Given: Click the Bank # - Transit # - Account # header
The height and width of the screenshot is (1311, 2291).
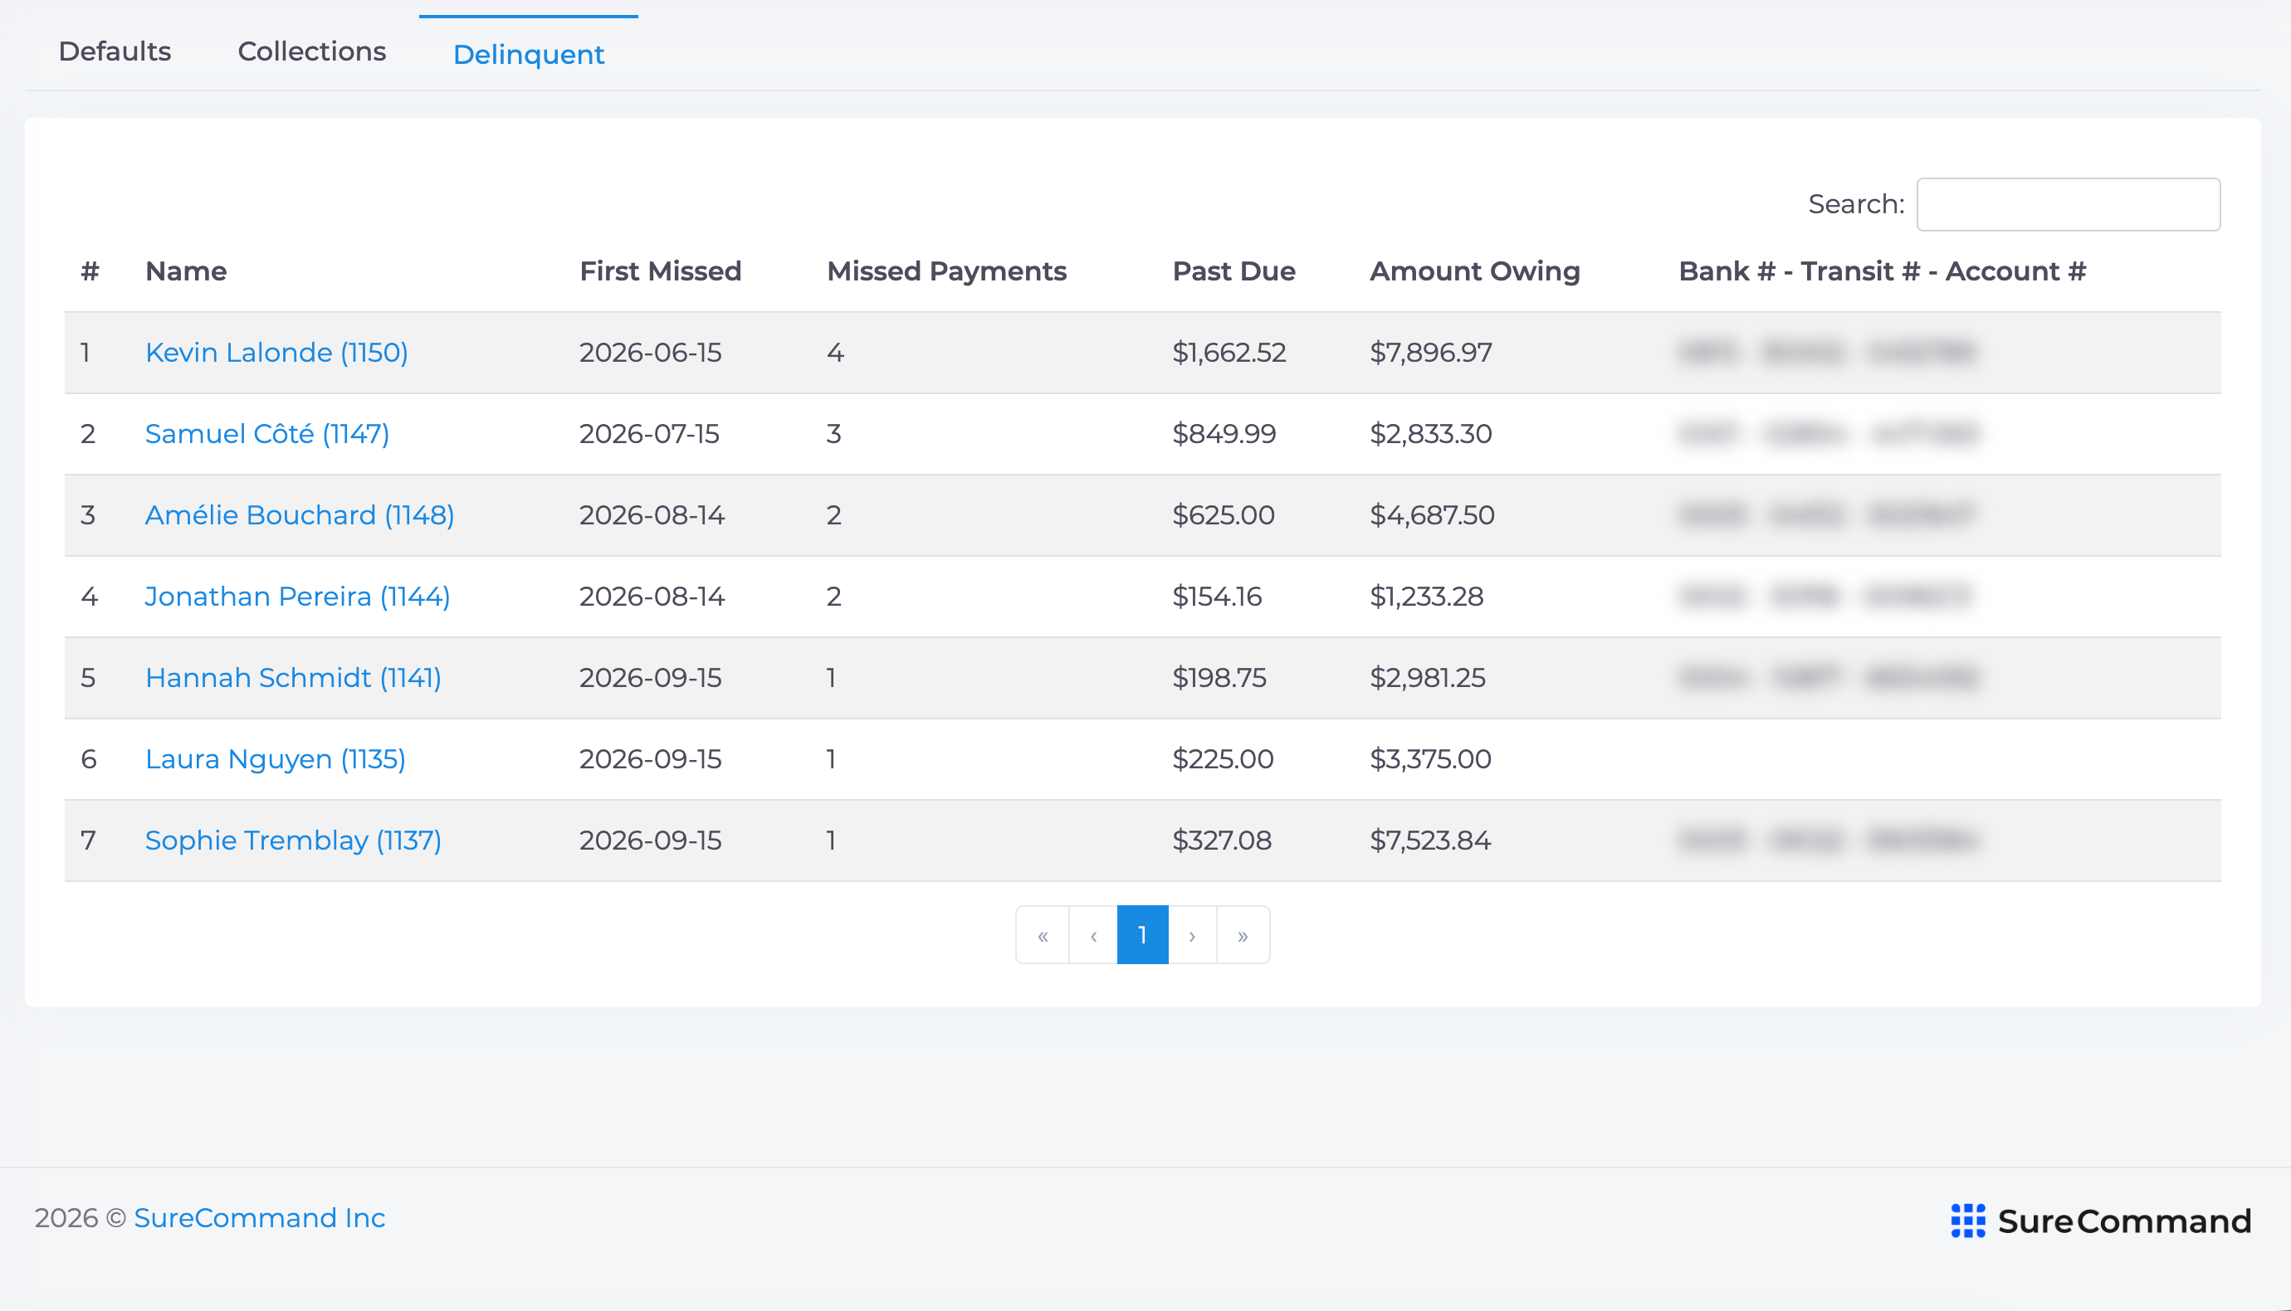Looking at the screenshot, I should click(1882, 271).
